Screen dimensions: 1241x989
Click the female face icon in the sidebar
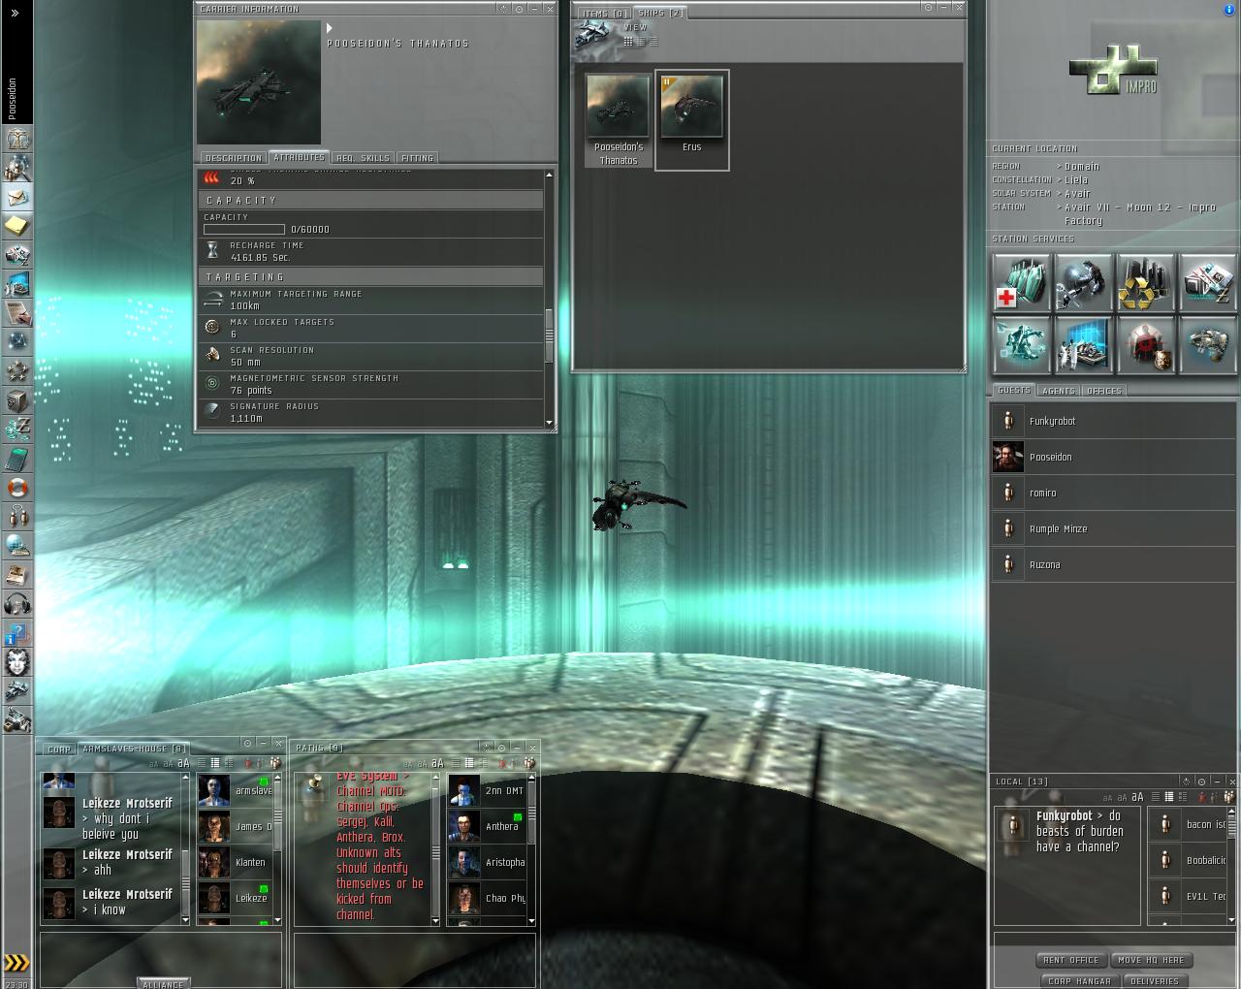17,662
